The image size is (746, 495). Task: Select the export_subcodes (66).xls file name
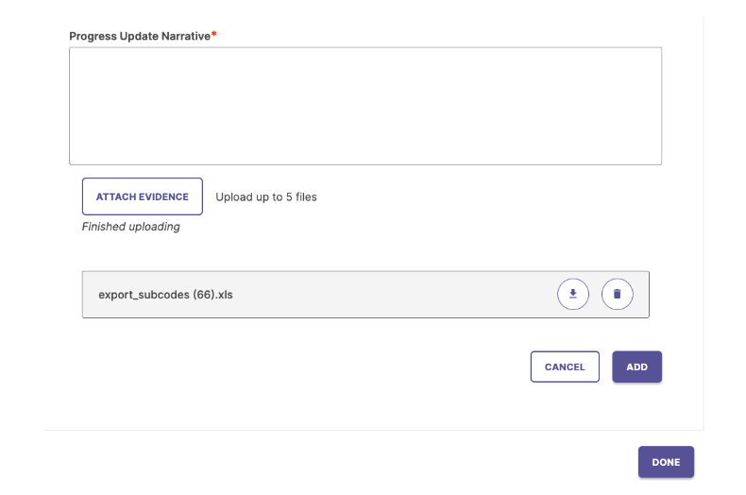[165, 295]
